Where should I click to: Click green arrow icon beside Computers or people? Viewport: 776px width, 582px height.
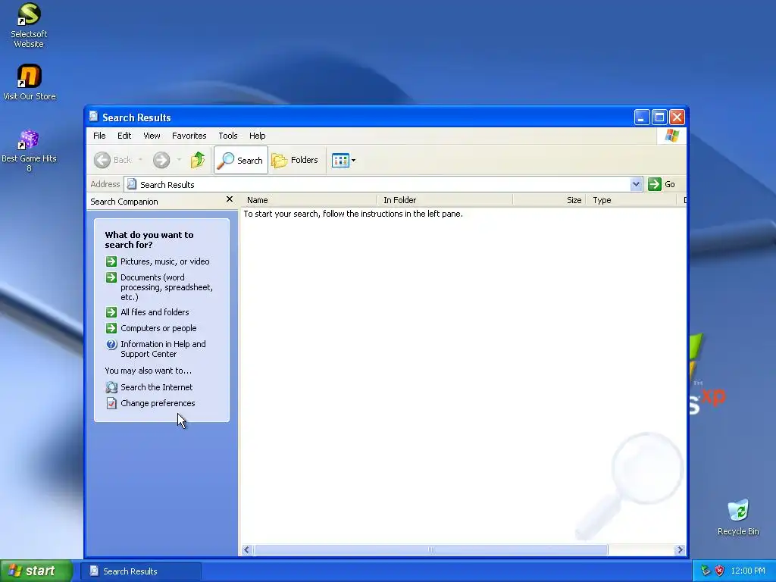111,328
